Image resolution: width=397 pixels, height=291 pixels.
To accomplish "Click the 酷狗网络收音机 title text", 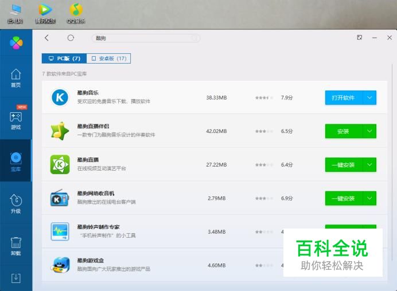I will tap(96, 194).
